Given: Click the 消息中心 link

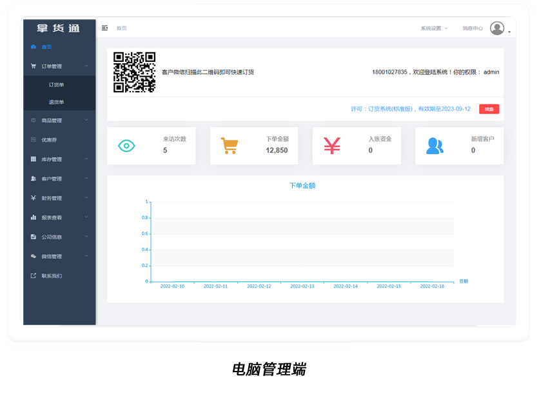Looking at the screenshot, I should [x=473, y=28].
